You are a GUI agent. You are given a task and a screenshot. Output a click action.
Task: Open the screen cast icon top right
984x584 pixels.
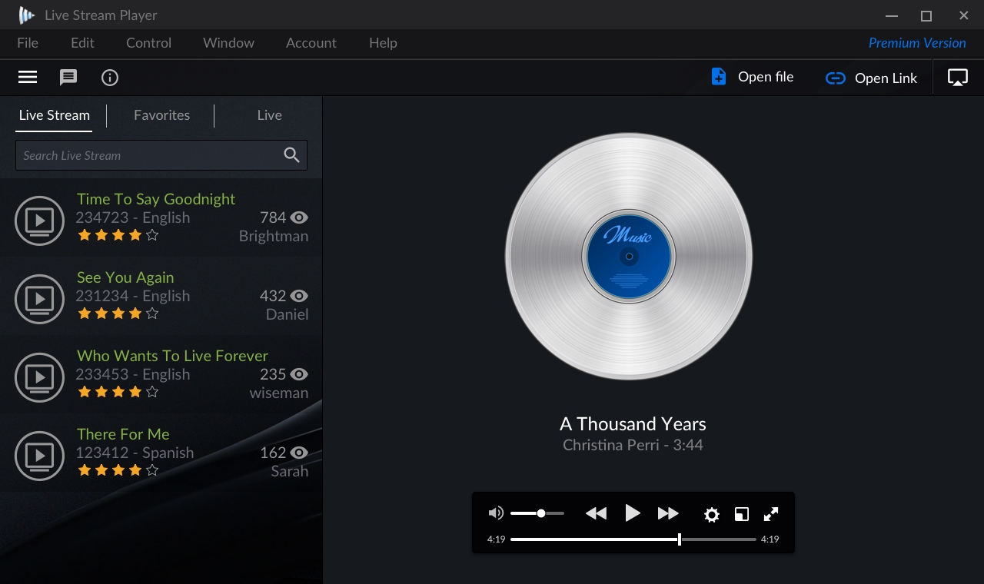point(957,77)
